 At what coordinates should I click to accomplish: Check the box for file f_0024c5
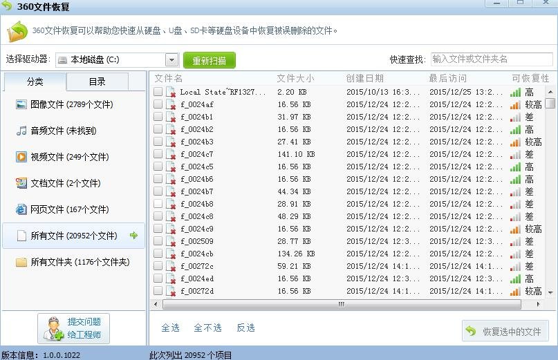[158, 167]
